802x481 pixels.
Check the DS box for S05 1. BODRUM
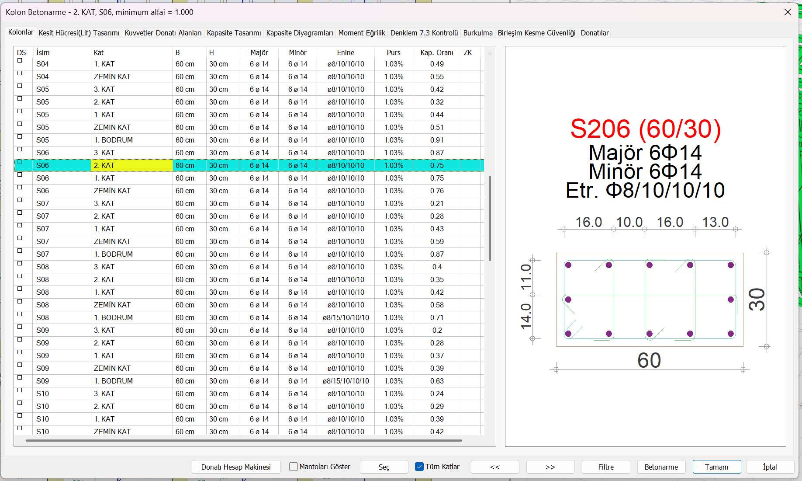[20, 137]
